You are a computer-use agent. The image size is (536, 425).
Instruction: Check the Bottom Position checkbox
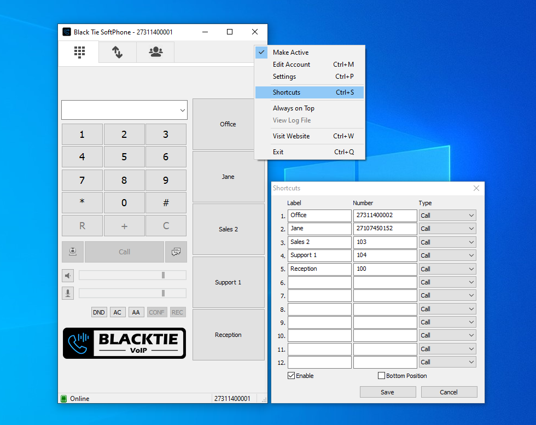click(382, 376)
